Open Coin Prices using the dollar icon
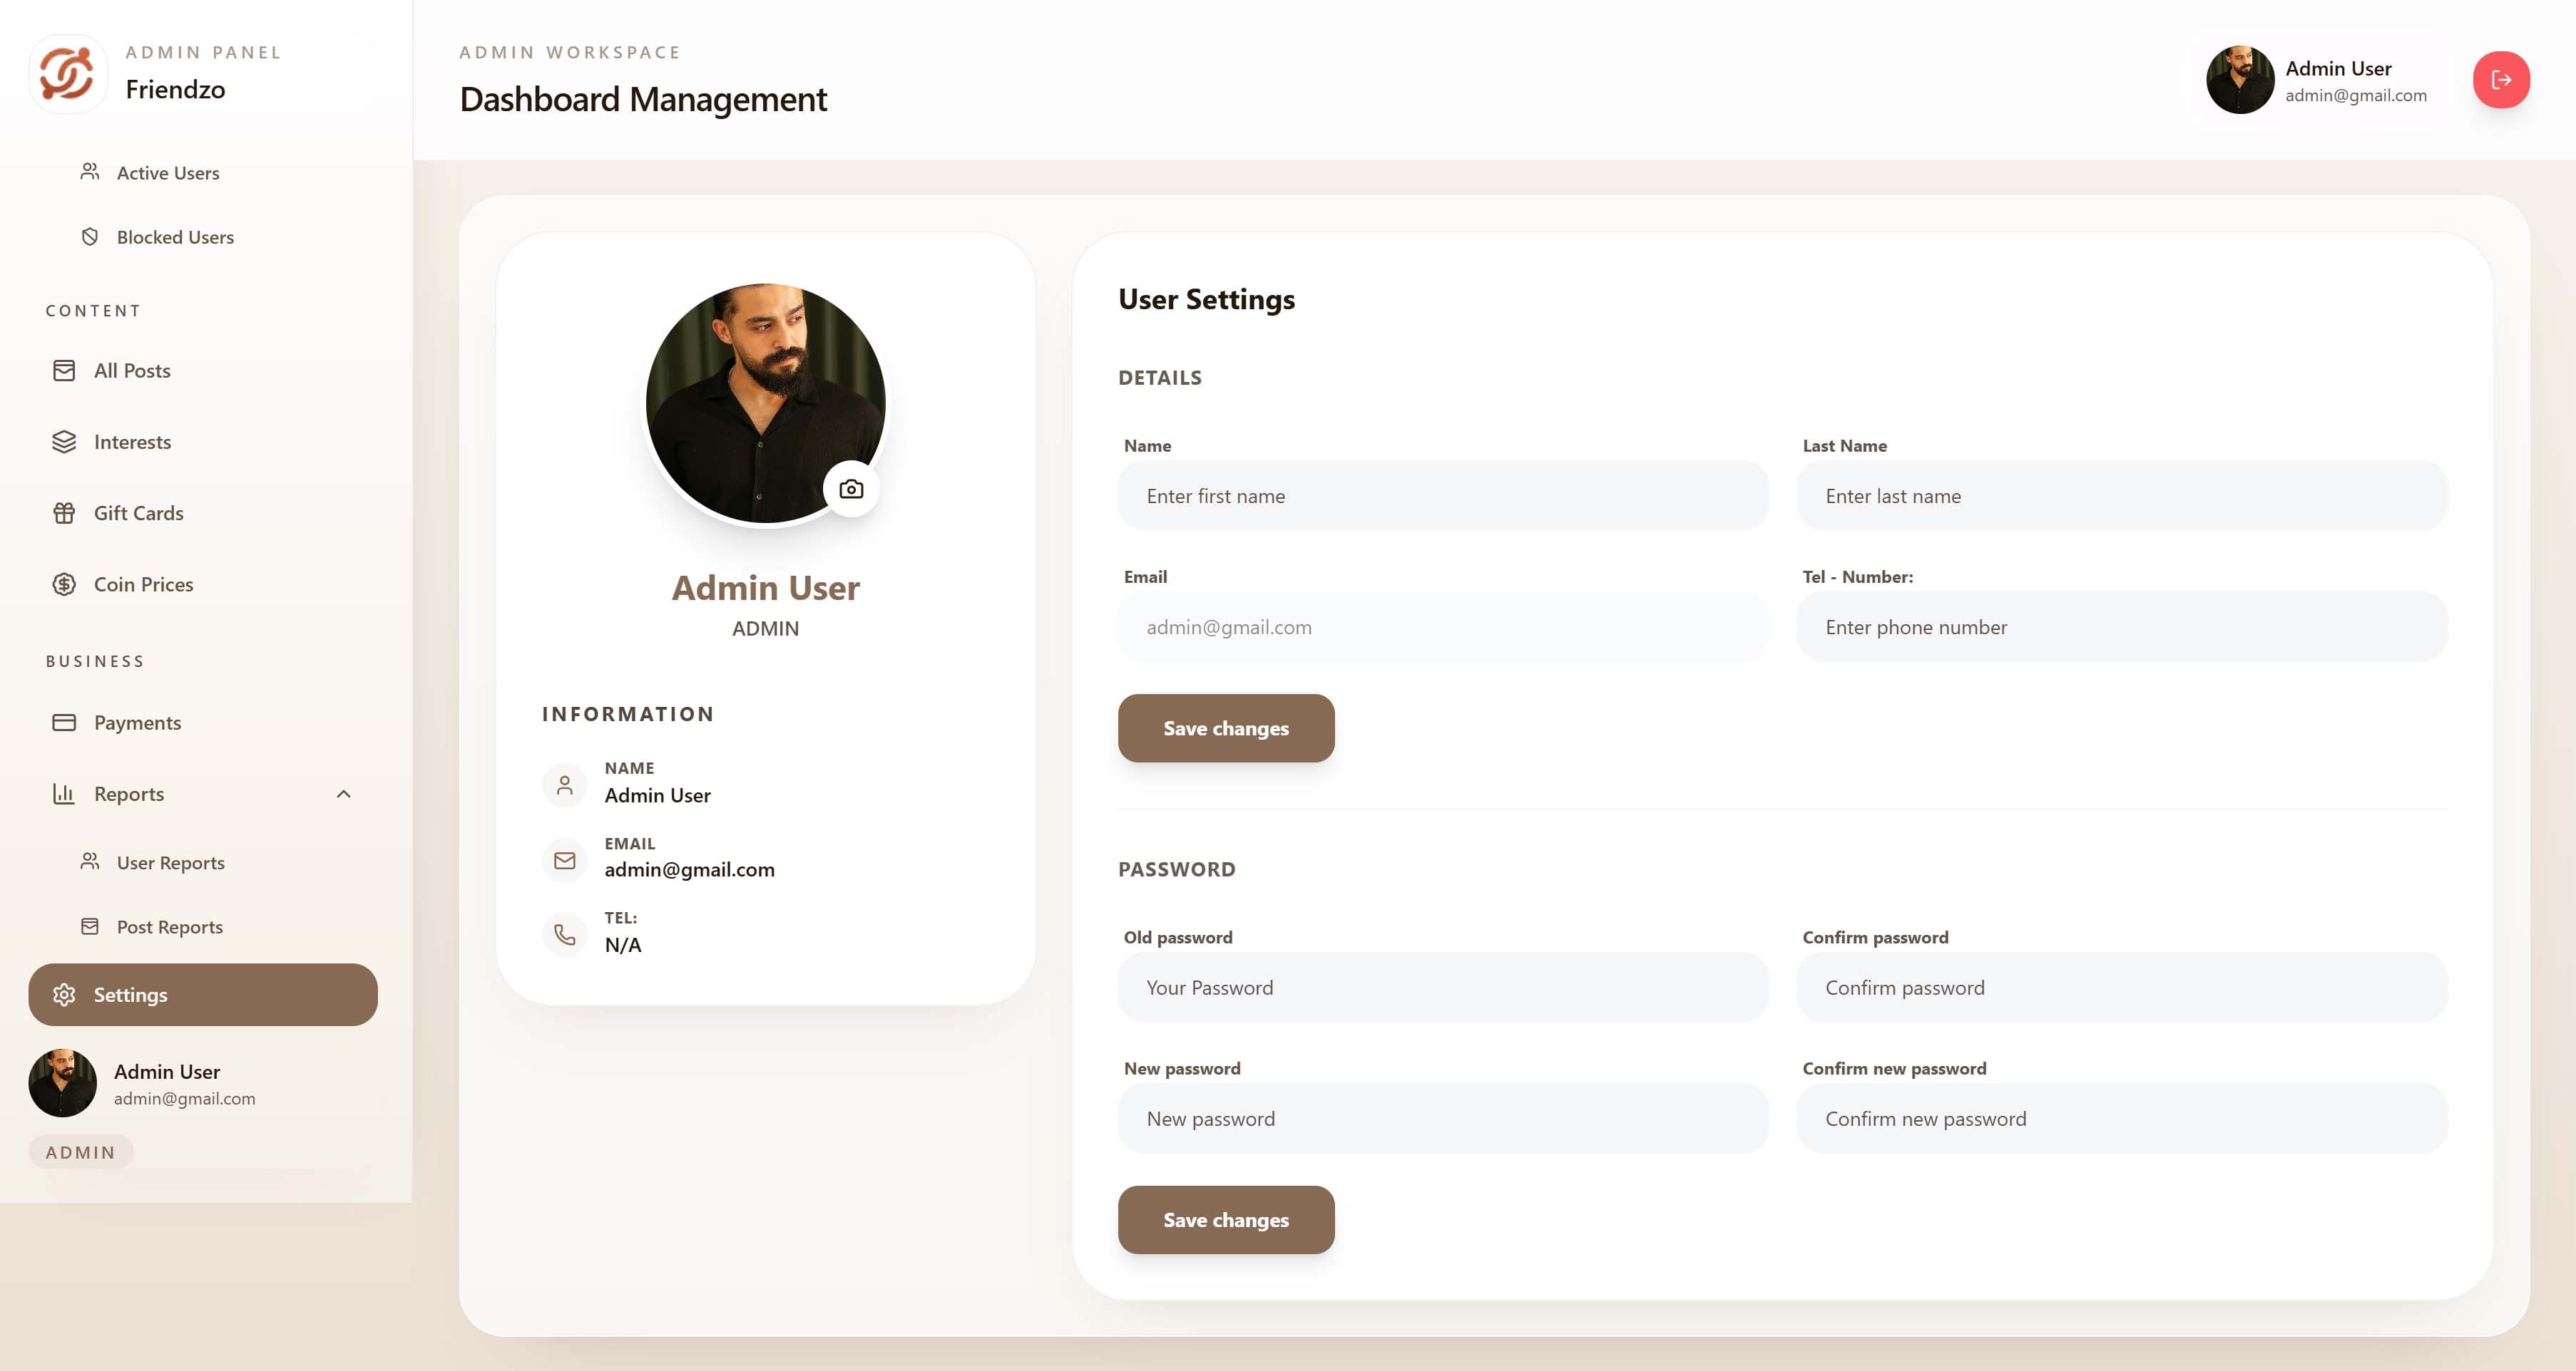The width and height of the screenshot is (2576, 1371). [64, 584]
